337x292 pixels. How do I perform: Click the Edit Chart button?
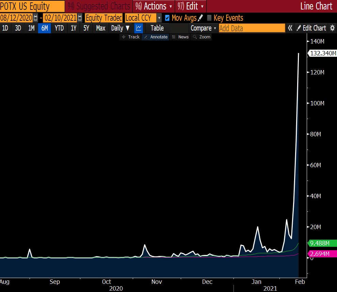coord(311,28)
